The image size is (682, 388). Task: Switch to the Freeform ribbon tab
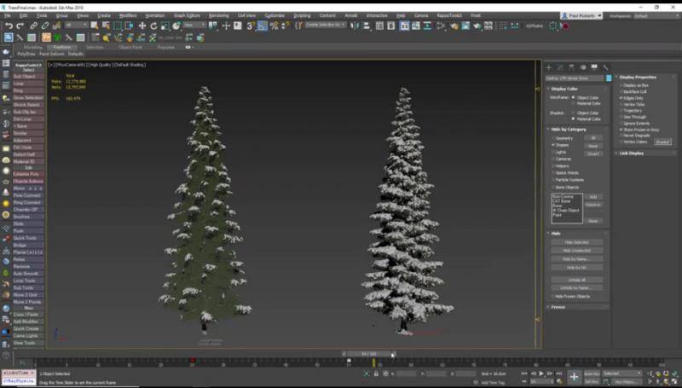(62, 47)
